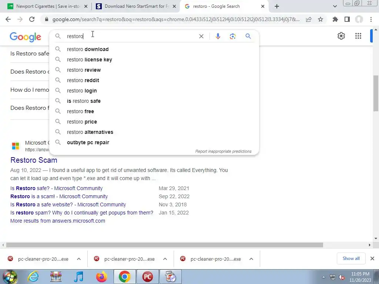Clear the search box with the X
Screen dimensions: 379x284
coord(201,36)
